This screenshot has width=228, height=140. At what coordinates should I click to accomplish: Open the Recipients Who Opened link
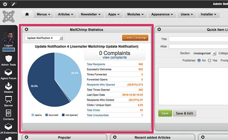101,85
